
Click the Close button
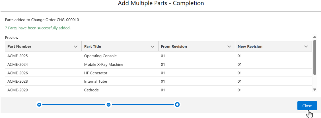[307, 106]
